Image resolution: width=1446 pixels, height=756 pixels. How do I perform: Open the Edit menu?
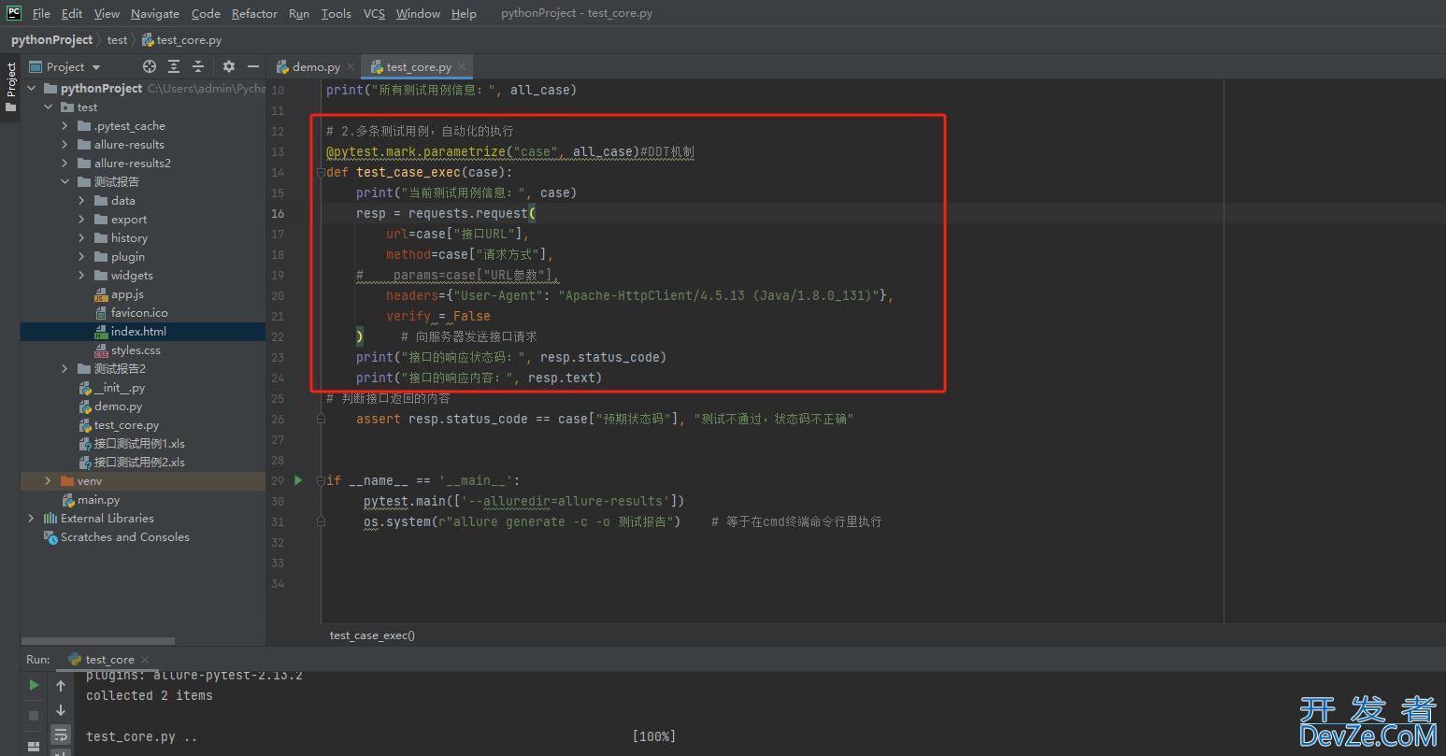click(72, 13)
